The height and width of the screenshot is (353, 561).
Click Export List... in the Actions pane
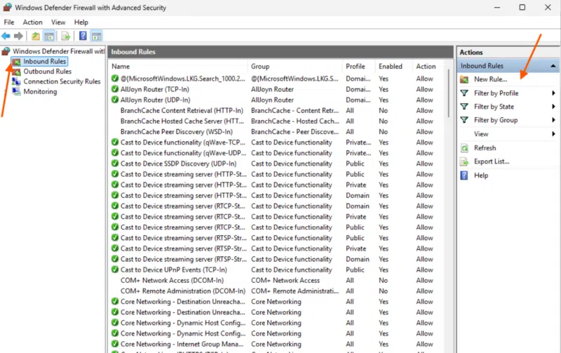tap(491, 161)
